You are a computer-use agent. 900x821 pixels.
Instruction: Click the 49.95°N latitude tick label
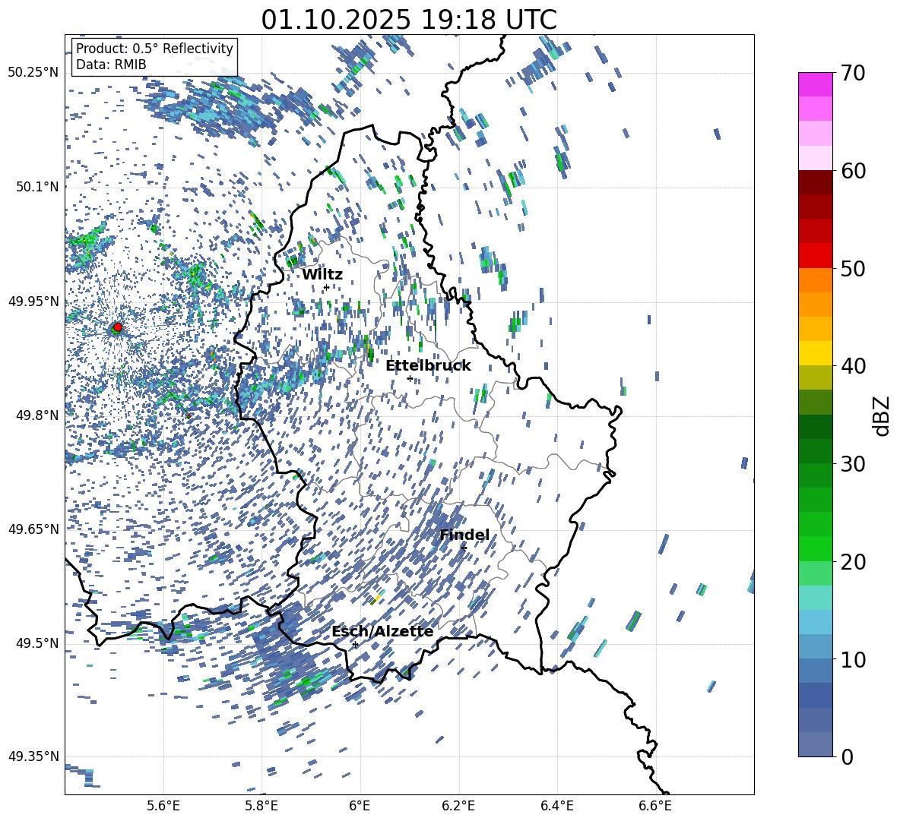tap(33, 302)
